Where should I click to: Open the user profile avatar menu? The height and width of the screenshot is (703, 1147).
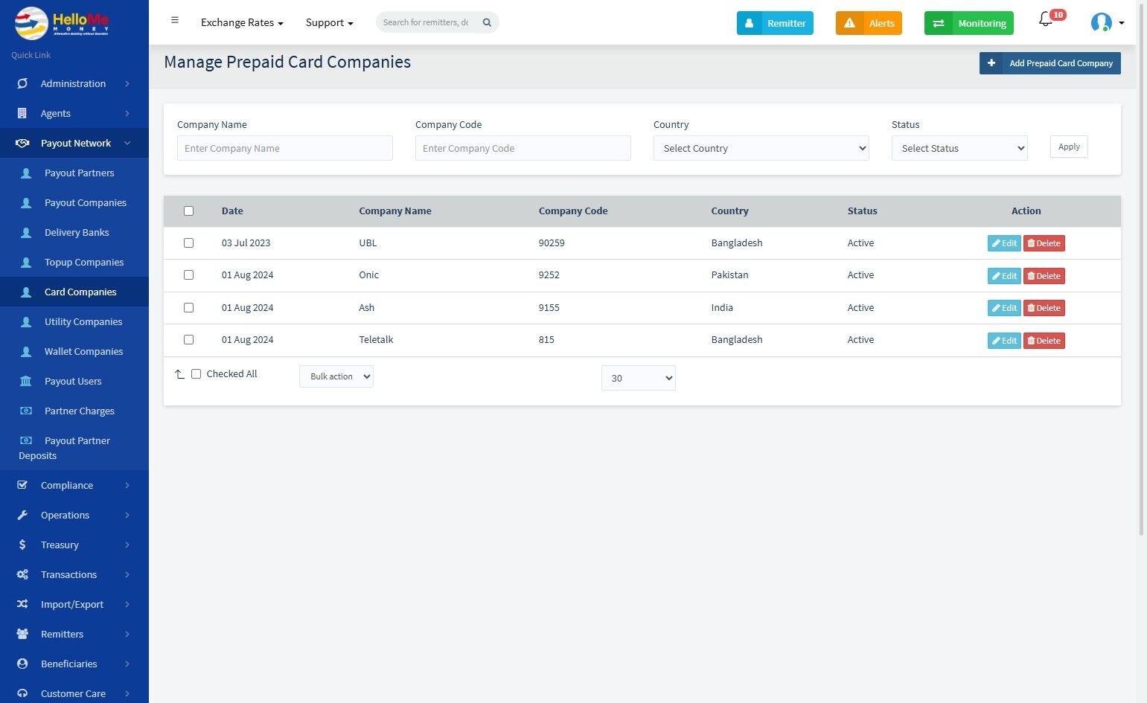point(1107,22)
